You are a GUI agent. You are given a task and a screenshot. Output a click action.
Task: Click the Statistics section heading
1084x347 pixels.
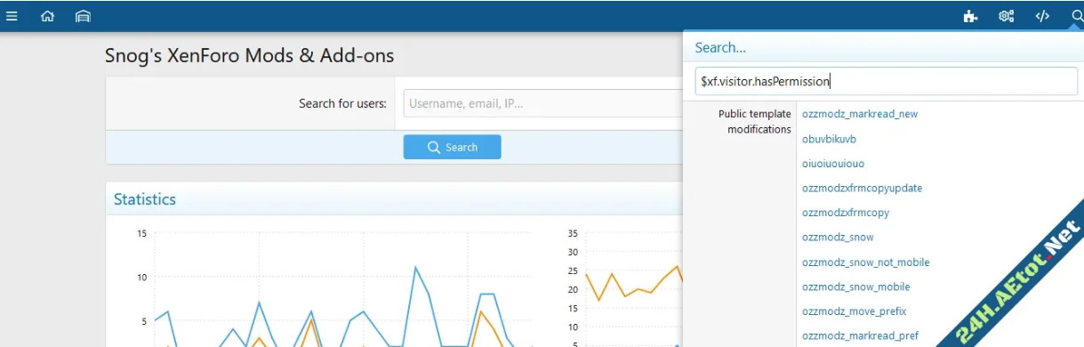coord(145,199)
